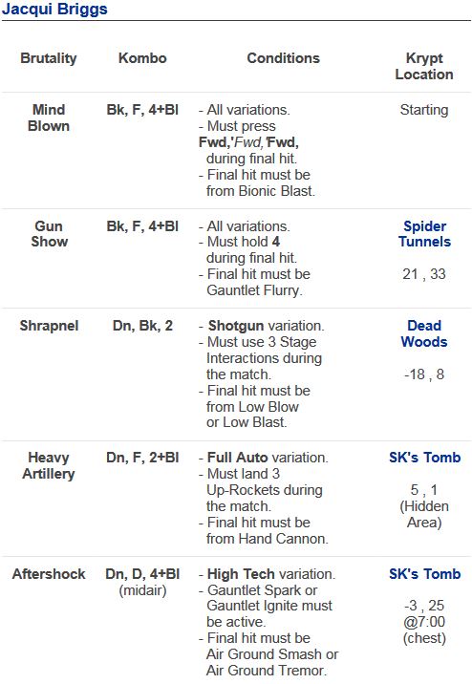Open the Spider Tunnels krypt location link
Image resolution: width=472 pixels, height=684 pixels.
(424, 234)
